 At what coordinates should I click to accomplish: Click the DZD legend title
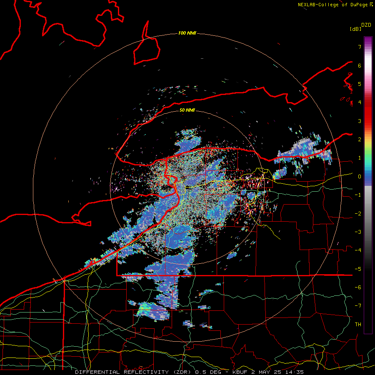[366, 25]
